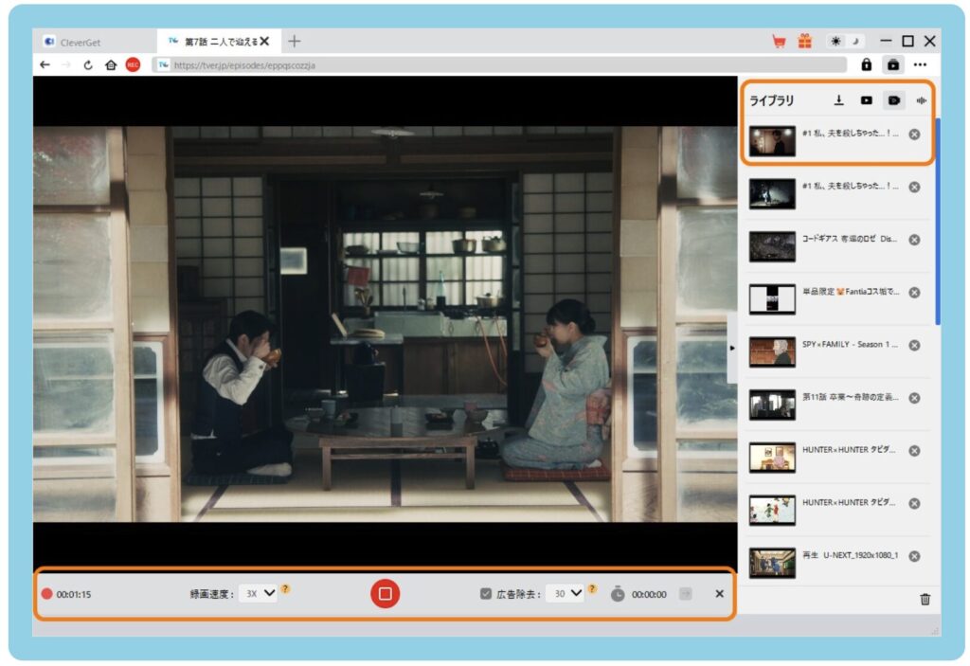Show downloaded videos in ライブラリ panel
The width and height of the screenshot is (970, 666).
867,100
